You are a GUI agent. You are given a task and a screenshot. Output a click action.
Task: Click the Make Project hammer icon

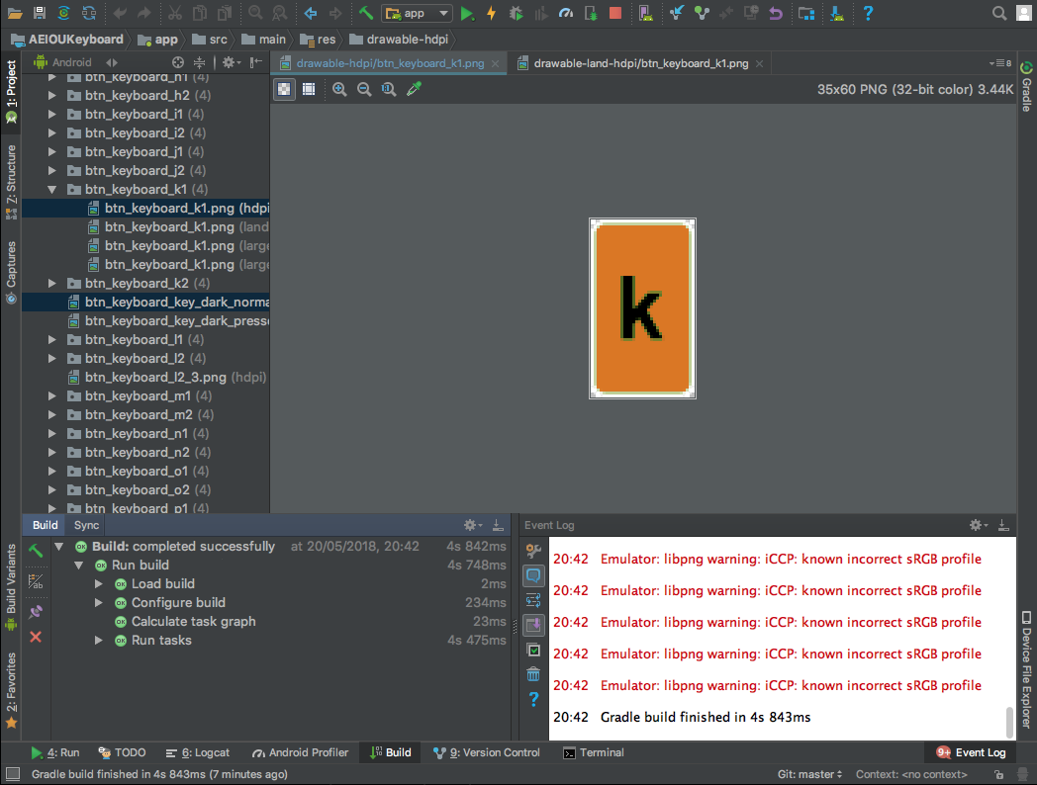[x=366, y=14]
